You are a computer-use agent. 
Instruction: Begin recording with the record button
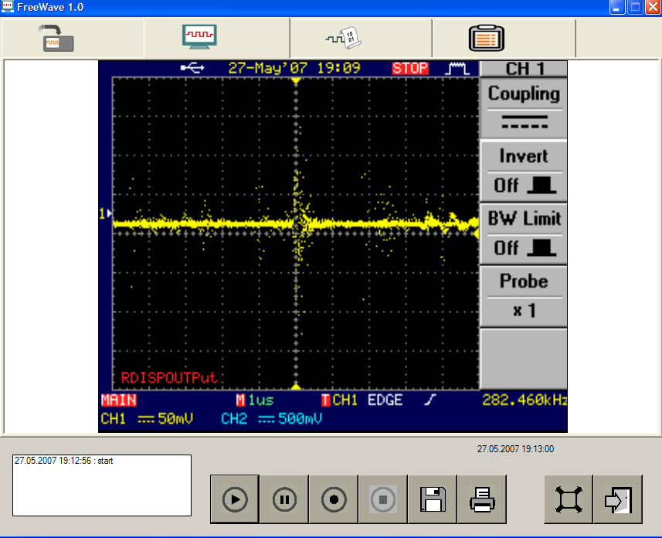(x=334, y=499)
